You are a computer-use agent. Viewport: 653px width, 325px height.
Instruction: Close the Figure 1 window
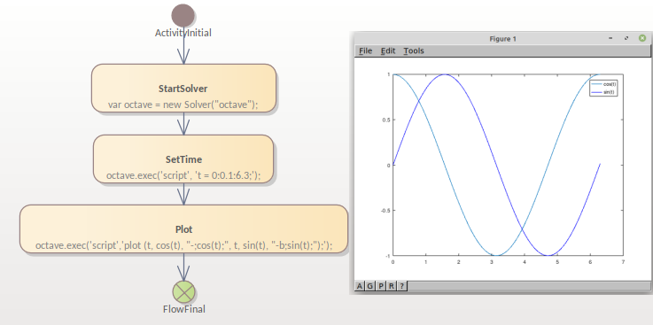tap(642, 38)
